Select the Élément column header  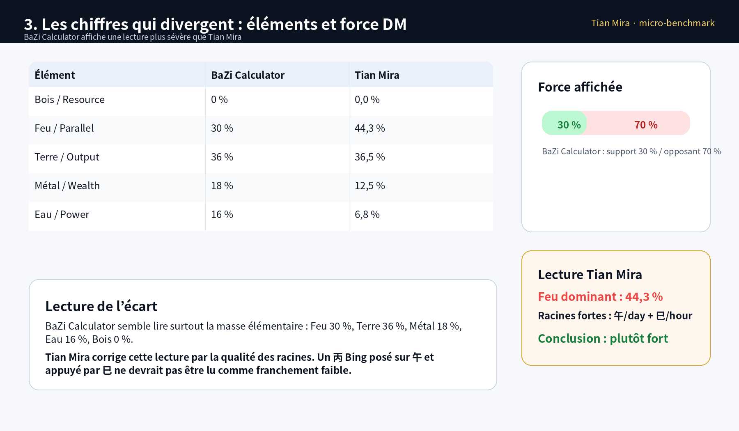(55, 75)
